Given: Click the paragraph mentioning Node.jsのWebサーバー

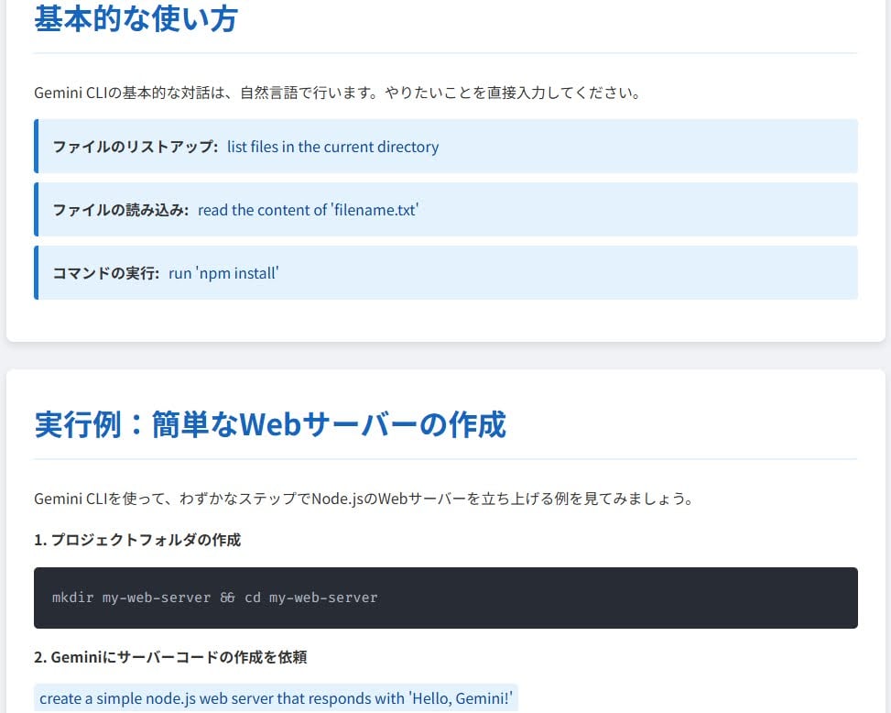Looking at the screenshot, I should [x=364, y=499].
